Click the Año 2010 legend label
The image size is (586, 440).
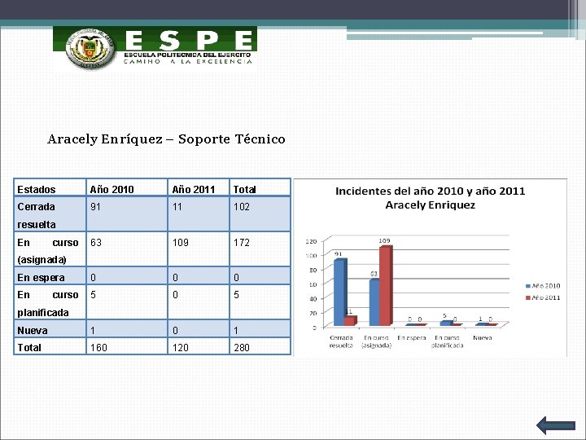point(546,286)
